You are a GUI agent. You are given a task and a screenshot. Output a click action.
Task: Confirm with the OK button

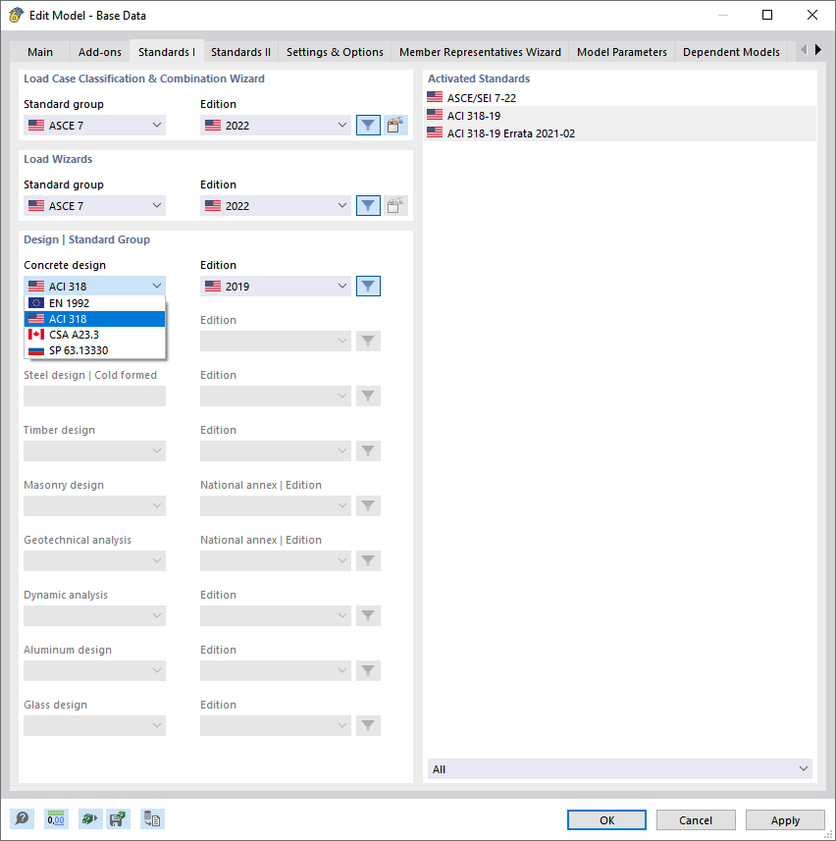(x=607, y=819)
